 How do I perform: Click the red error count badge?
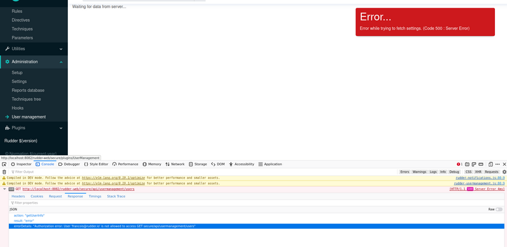tap(459, 164)
